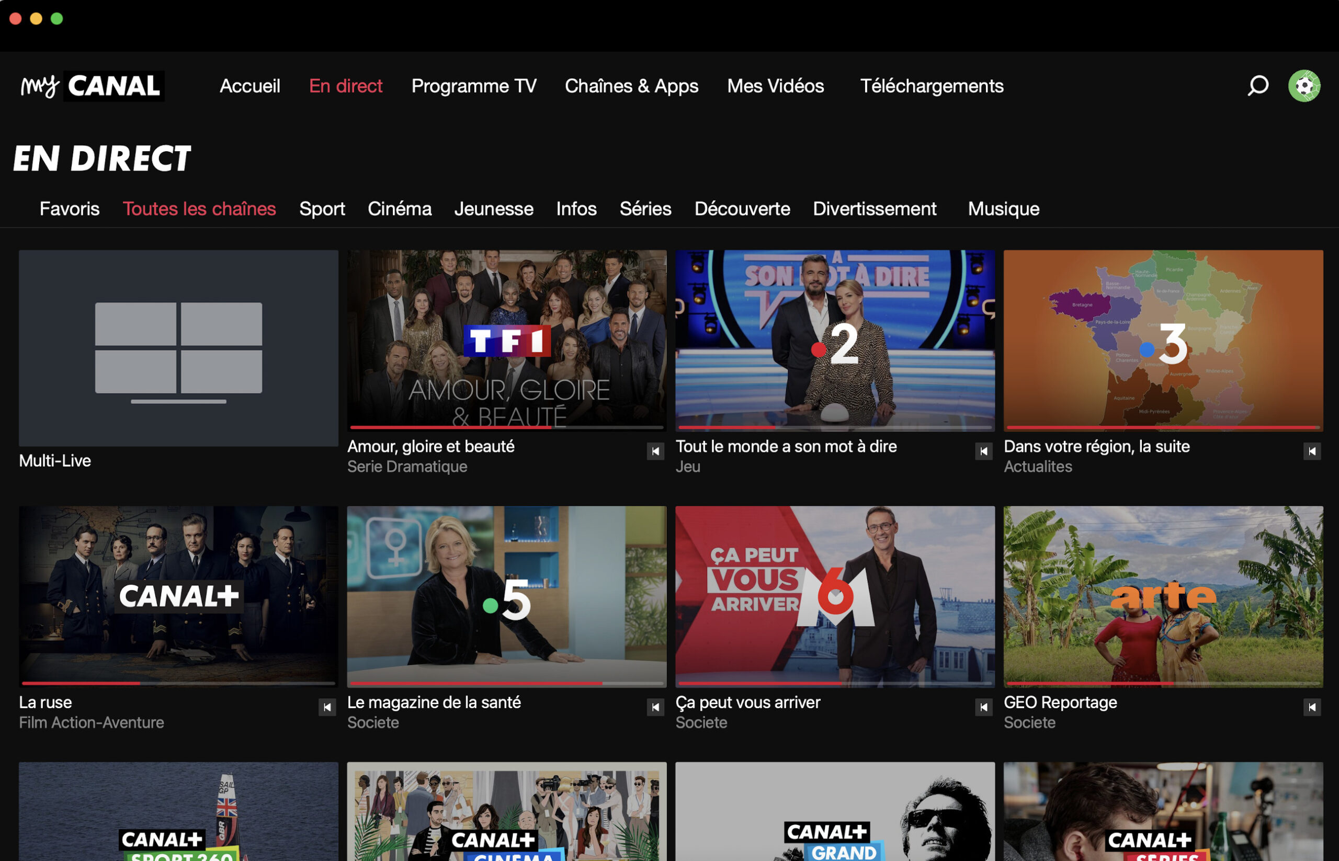Go to Mes Vidéos
This screenshot has width=1339, height=861.
(776, 86)
